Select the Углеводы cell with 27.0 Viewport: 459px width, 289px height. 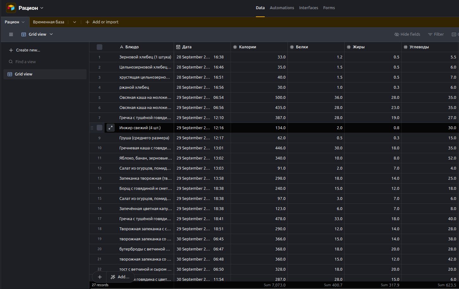430,118
